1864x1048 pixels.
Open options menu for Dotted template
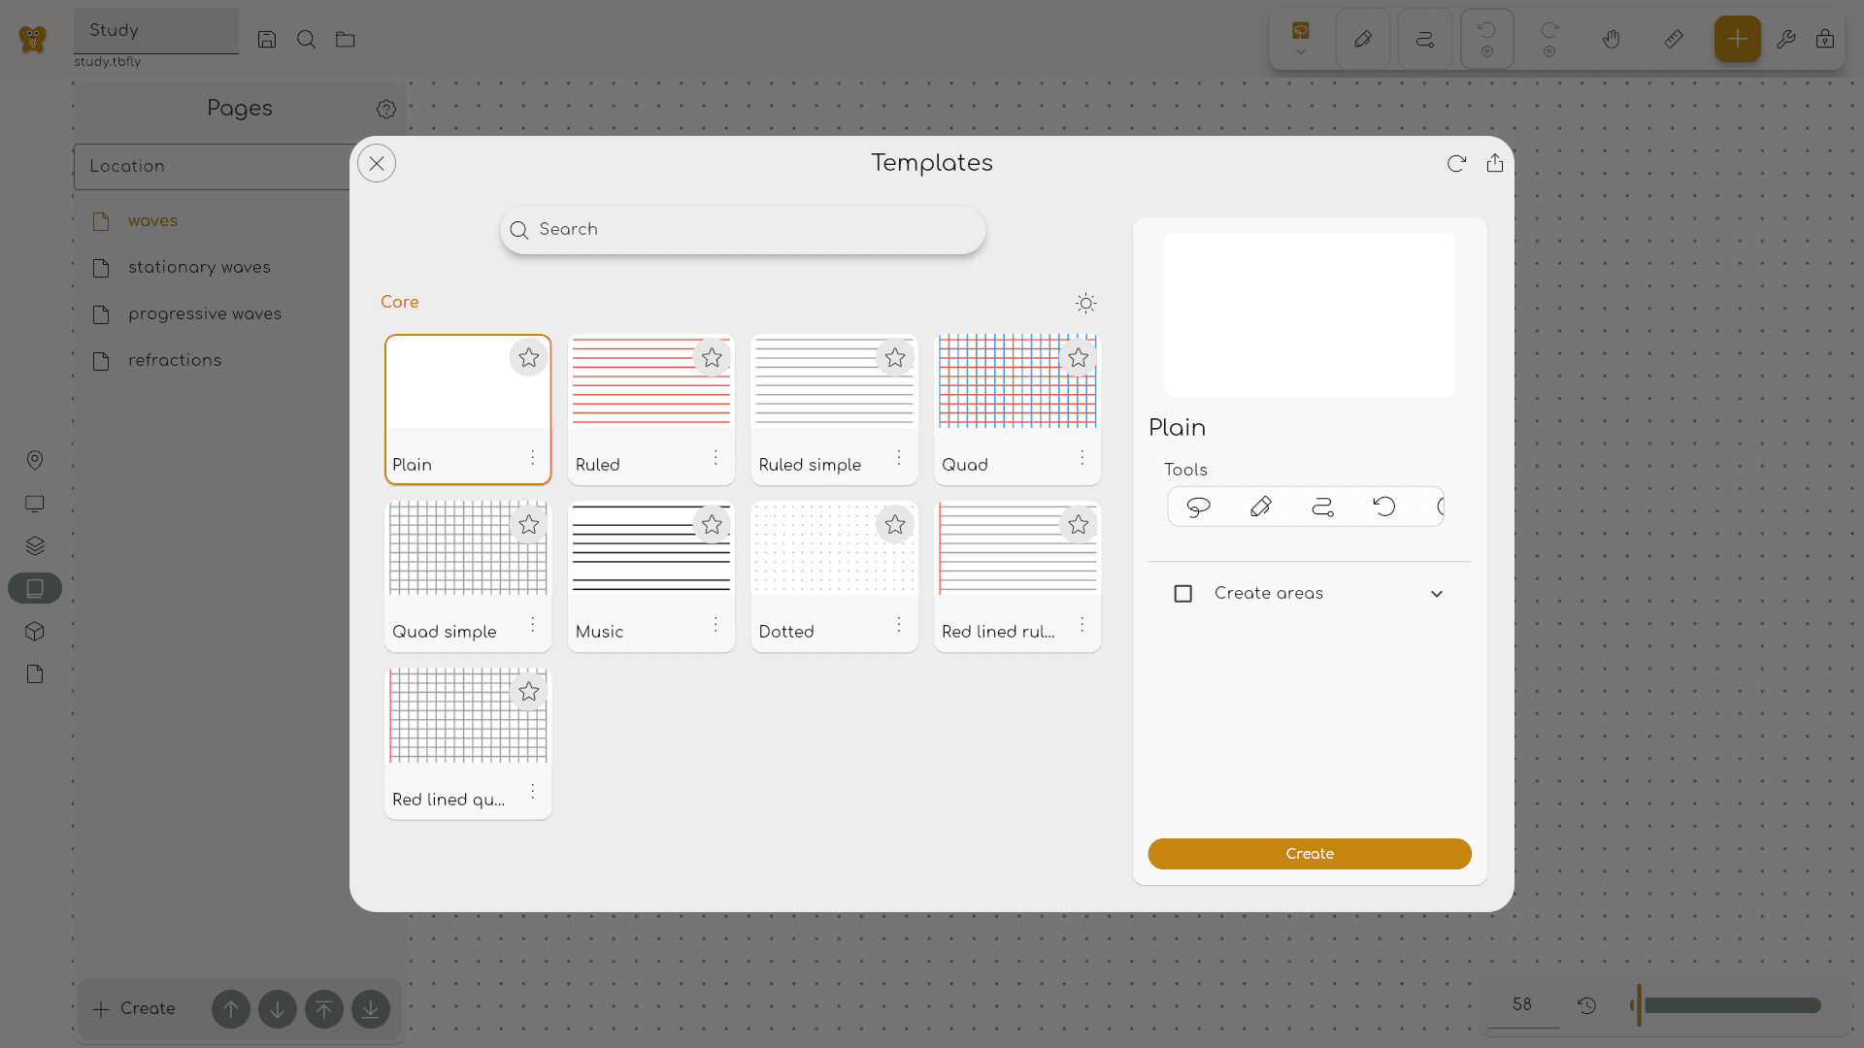(899, 624)
